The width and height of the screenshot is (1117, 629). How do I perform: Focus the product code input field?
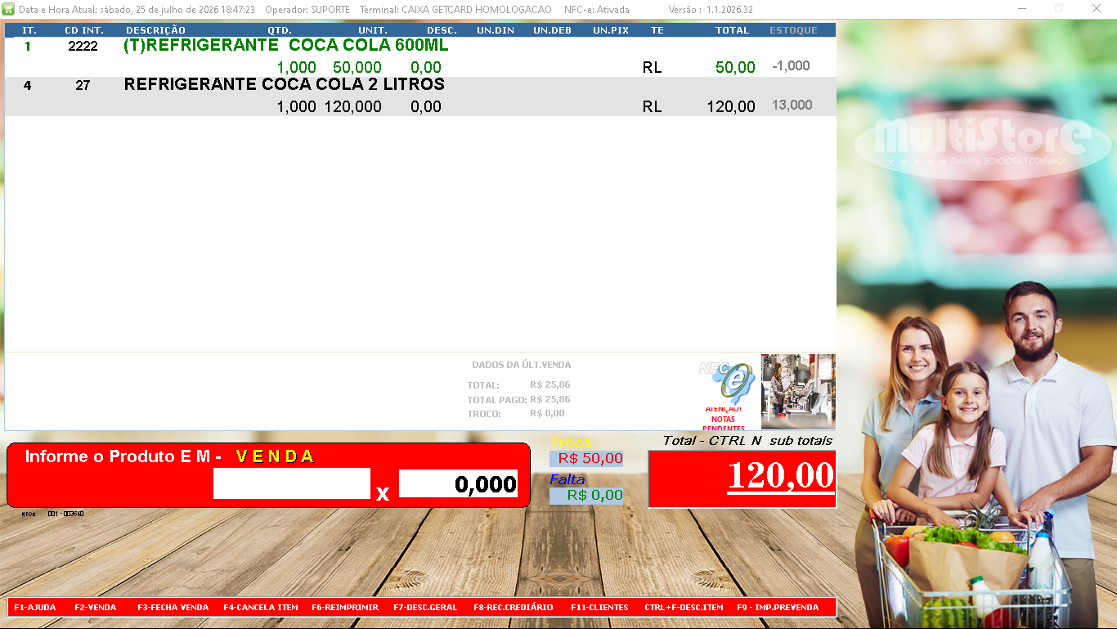292,483
